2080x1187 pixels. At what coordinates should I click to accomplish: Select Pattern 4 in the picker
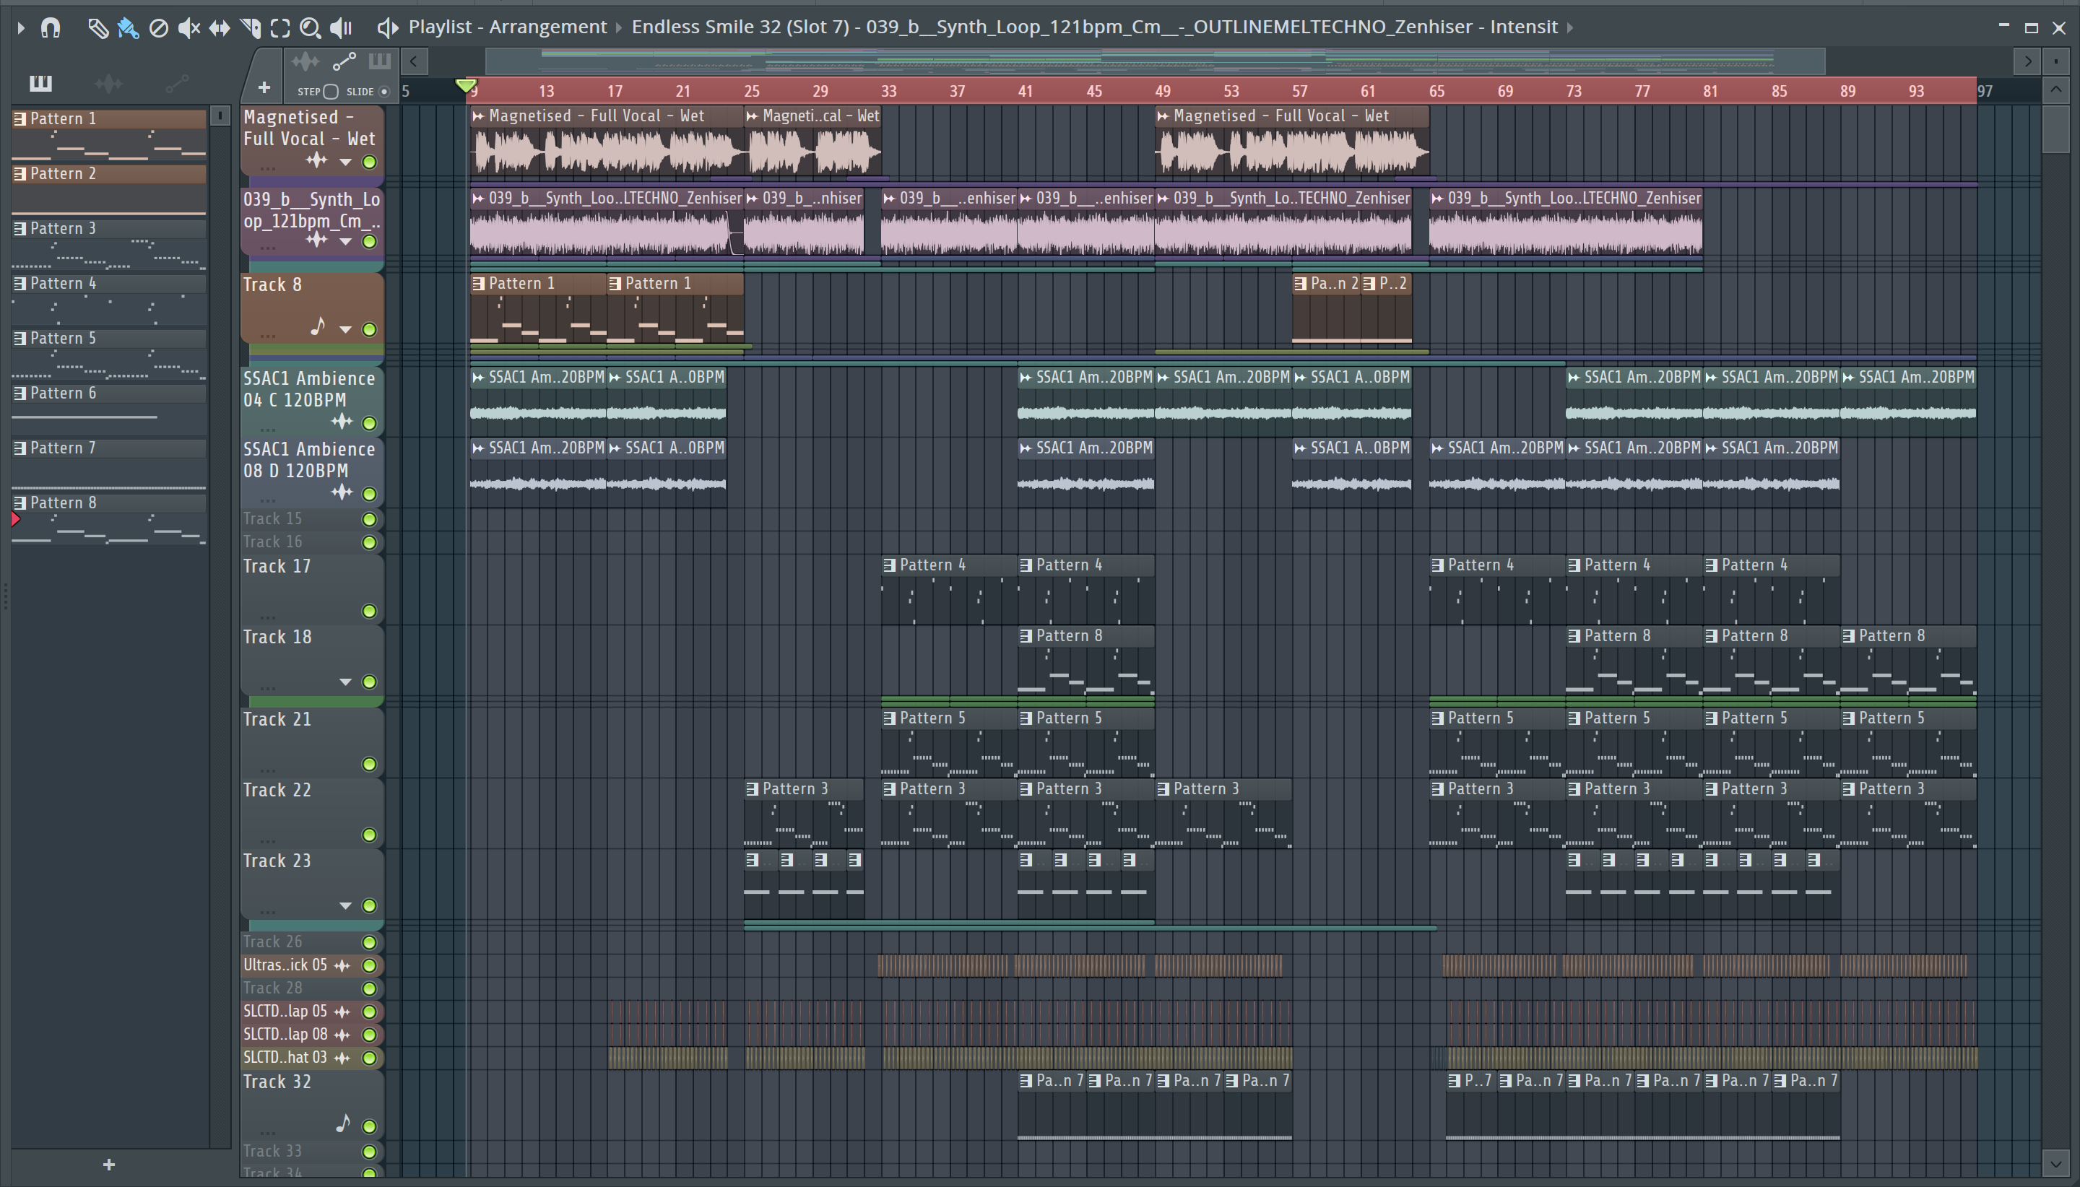point(64,284)
